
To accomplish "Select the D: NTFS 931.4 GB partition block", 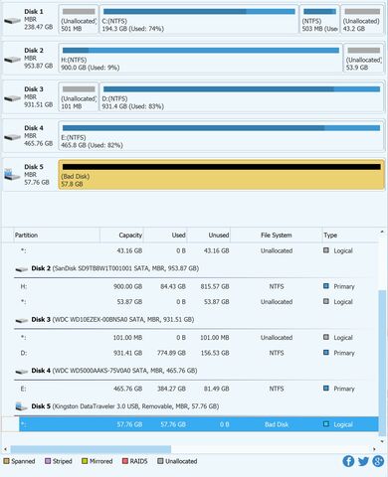I will [x=242, y=97].
